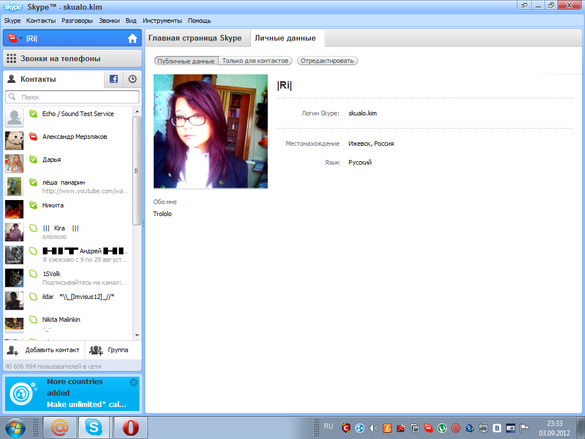Open the More countries added promotion
The image size is (585, 439).
pyautogui.click(x=72, y=393)
